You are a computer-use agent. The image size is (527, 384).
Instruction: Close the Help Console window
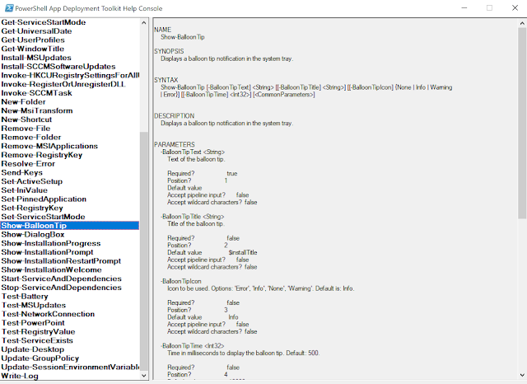(x=515, y=7)
